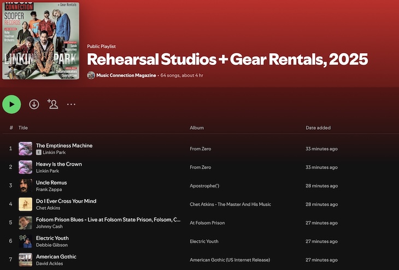The image size is (399, 270).
Task: Select the Folsom Prison Blues live track
Action: click(108, 220)
